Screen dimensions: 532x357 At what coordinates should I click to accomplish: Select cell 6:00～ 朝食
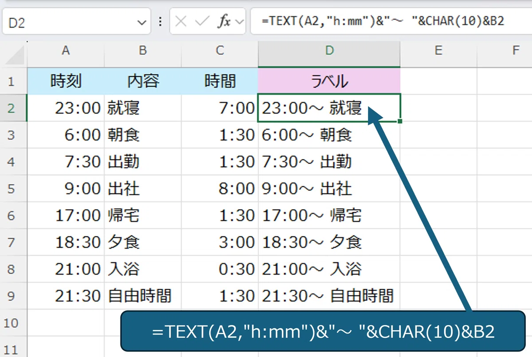(x=329, y=135)
